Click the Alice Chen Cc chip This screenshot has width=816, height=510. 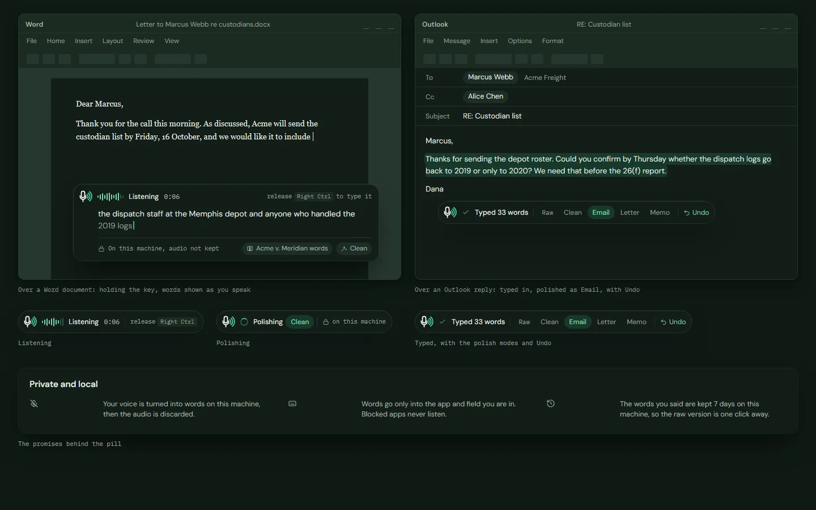click(485, 96)
